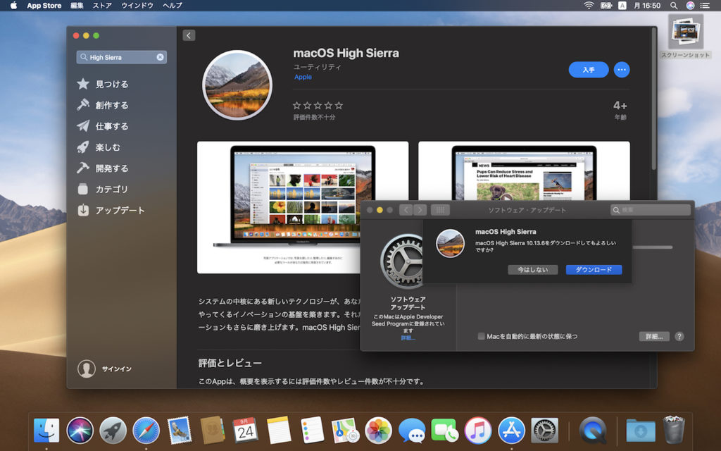Open the カテゴリ (Categories) sidebar section
This screenshot has width=721, height=451.
(x=111, y=190)
